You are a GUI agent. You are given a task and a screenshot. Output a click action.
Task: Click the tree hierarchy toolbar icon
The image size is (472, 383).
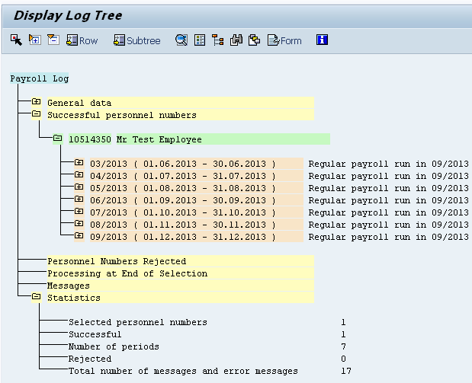[x=217, y=40]
